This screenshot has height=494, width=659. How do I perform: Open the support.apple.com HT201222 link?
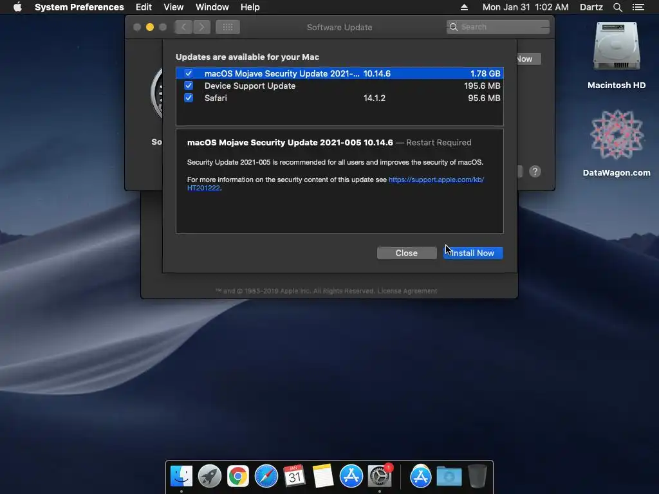click(x=436, y=179)
